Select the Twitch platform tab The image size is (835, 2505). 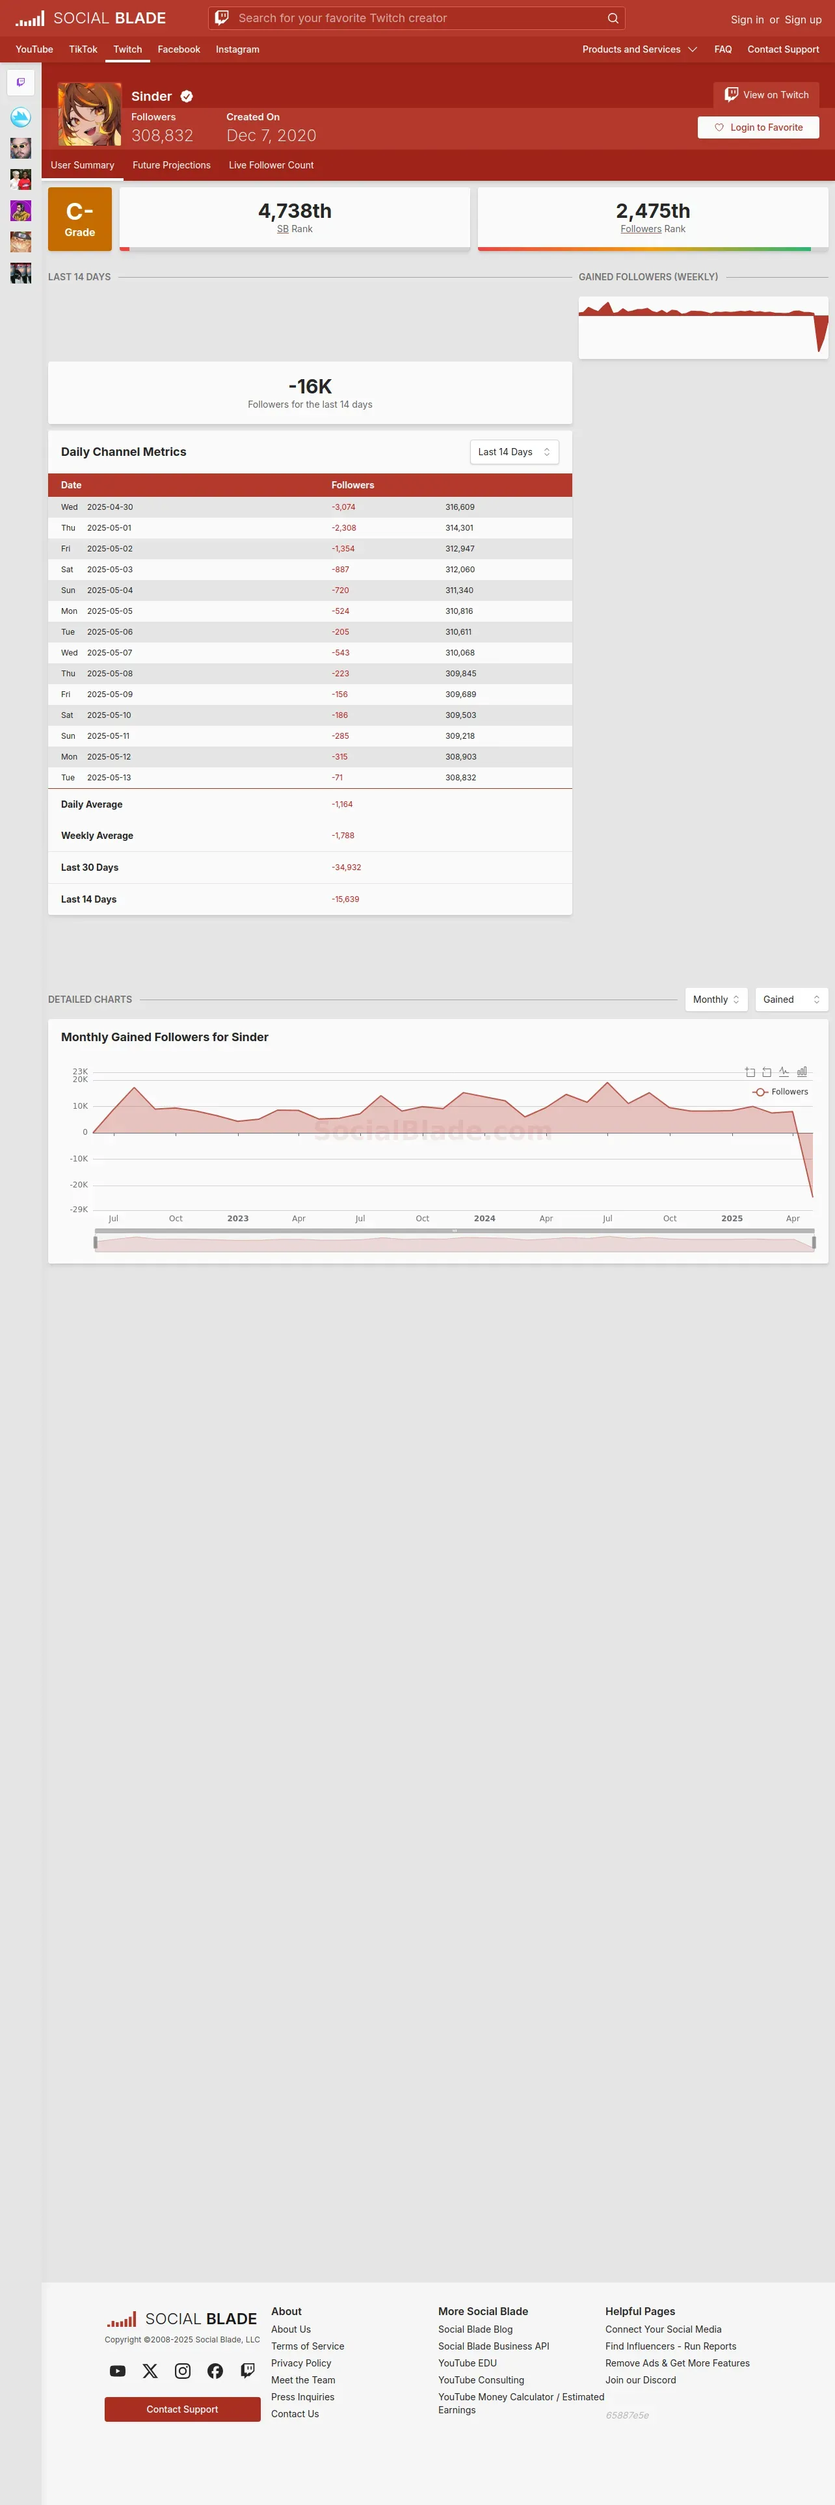[x=127, y=49]
